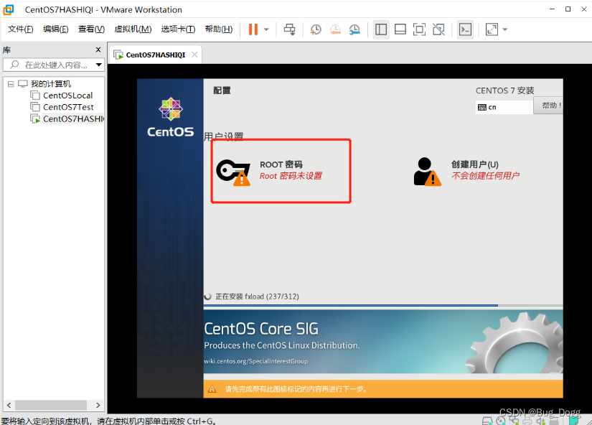This screenshot has width=592, height=425.
Task: Take a snapshot of this virtual machine
Action: tap(316, 29)
